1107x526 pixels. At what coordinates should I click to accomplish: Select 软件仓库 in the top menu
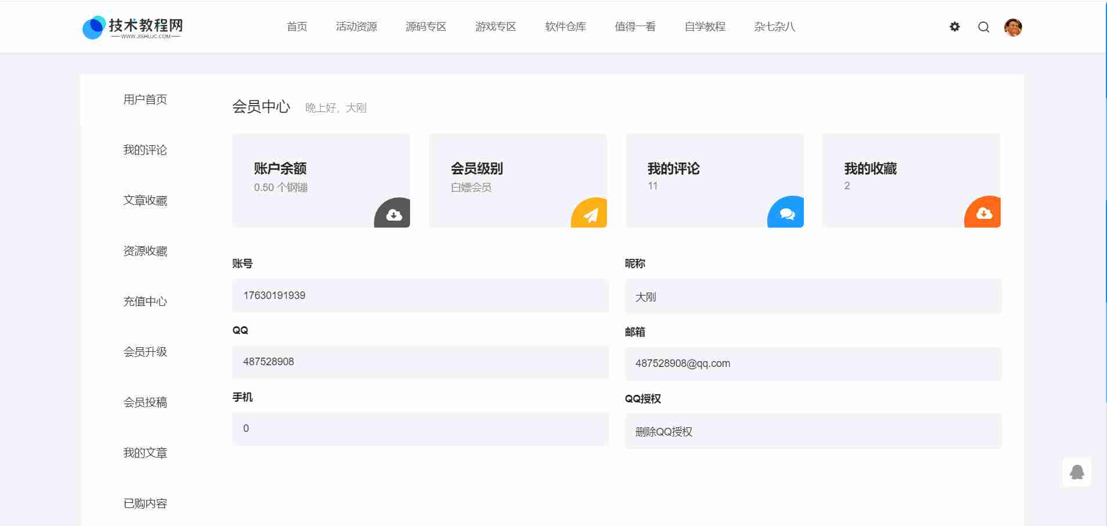[565, 27]
